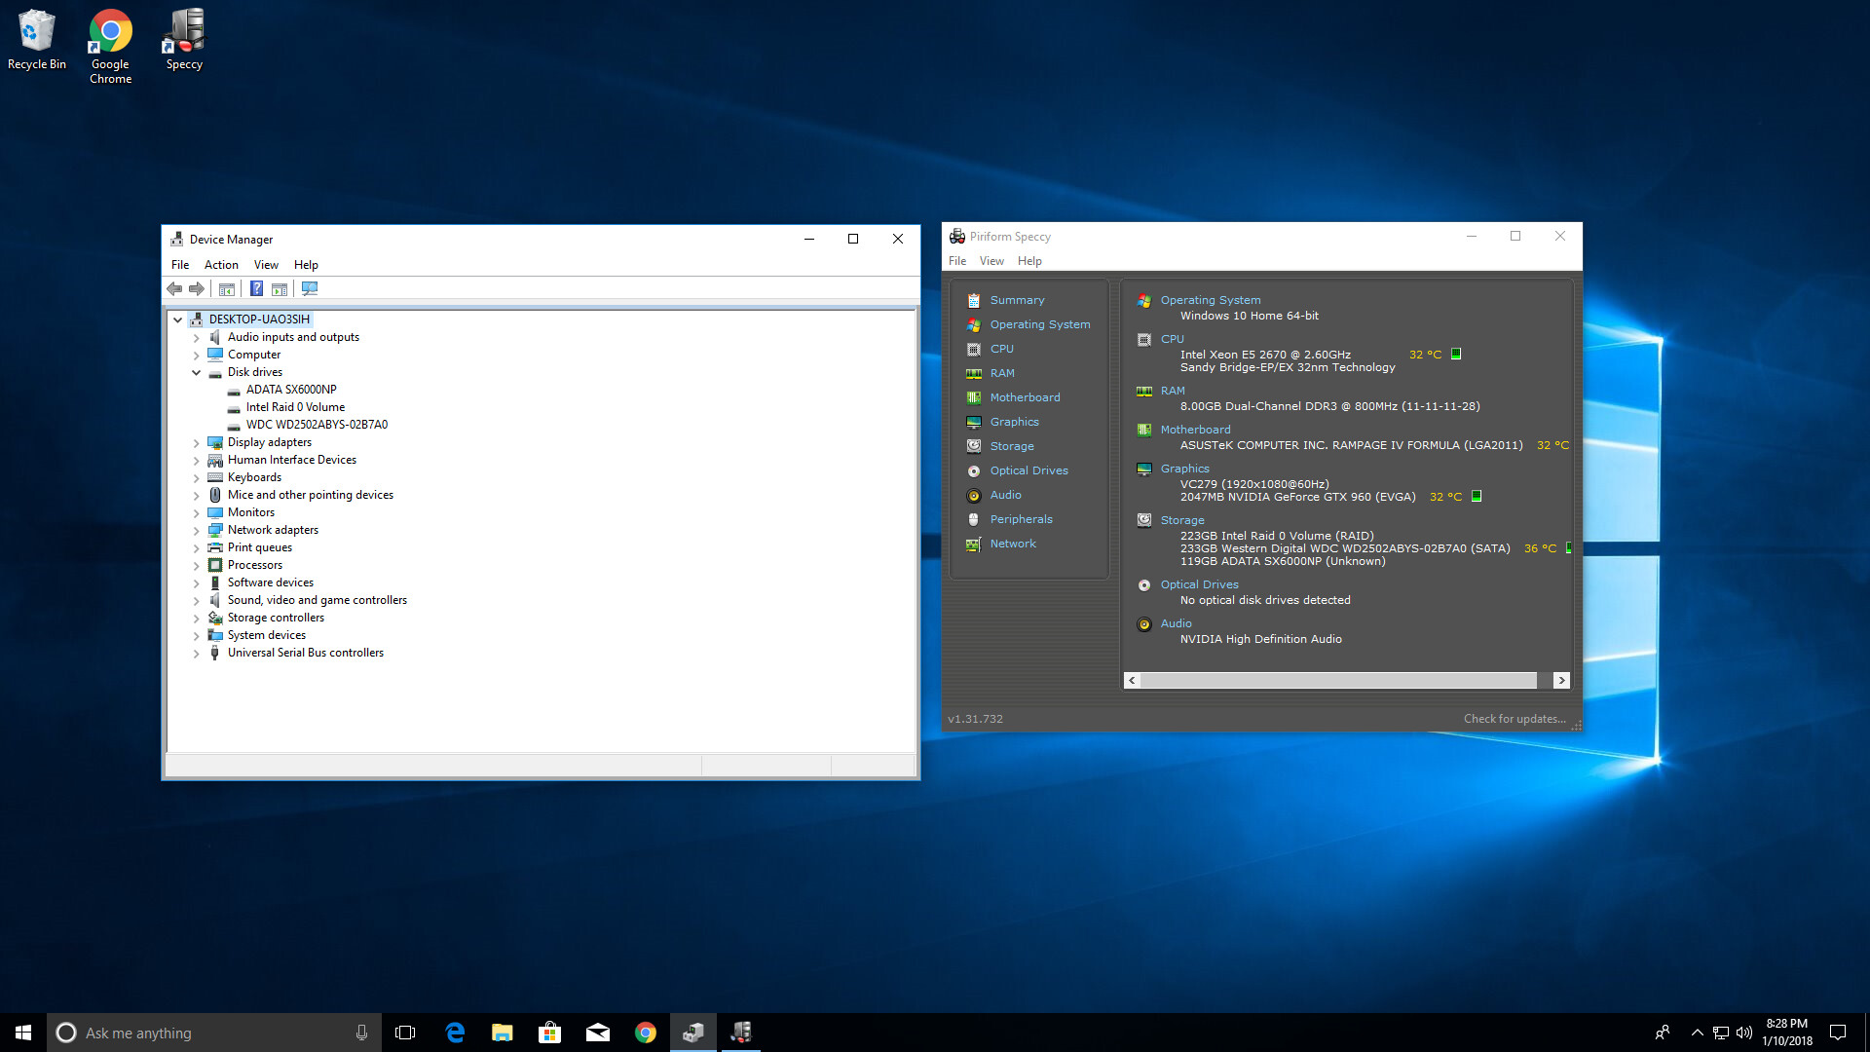1870x1052 pixels.
Task: Collapse the DESKTOP-UAO3SIH root node
Action: point(177,319)
